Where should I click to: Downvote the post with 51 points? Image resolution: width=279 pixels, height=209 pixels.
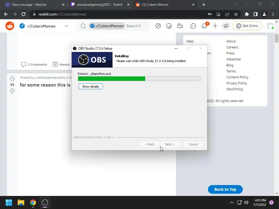pos(12,91)
